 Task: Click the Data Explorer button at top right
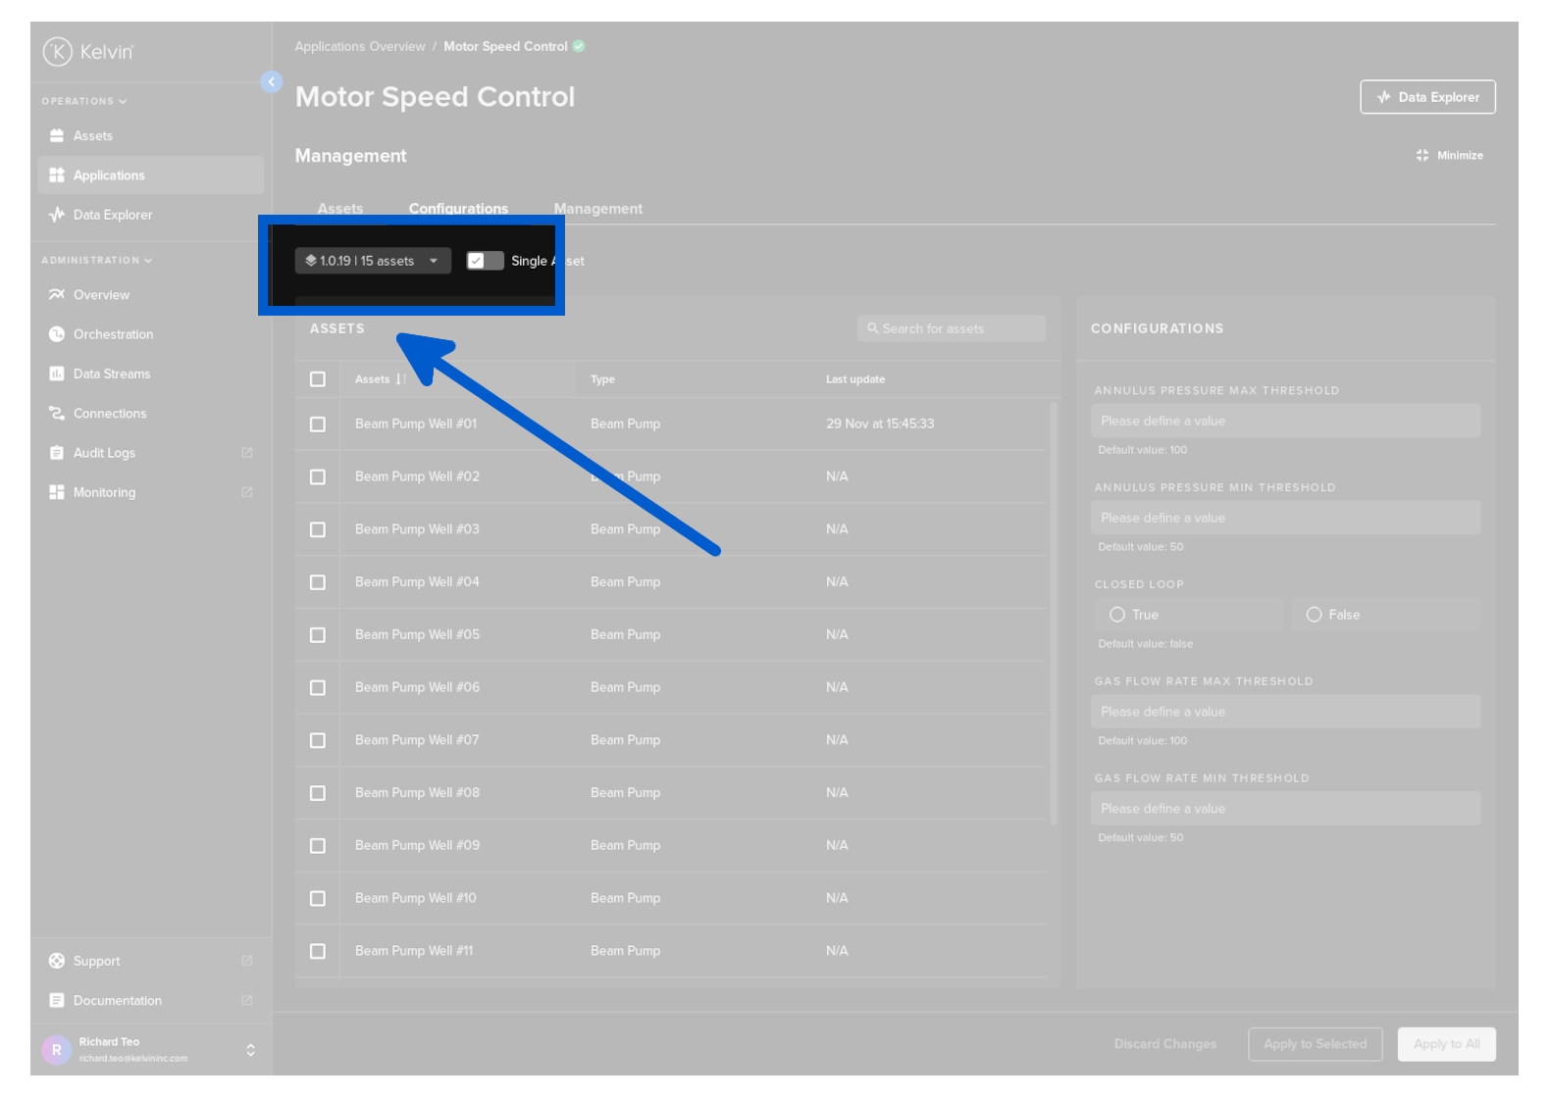(1427, 97)
